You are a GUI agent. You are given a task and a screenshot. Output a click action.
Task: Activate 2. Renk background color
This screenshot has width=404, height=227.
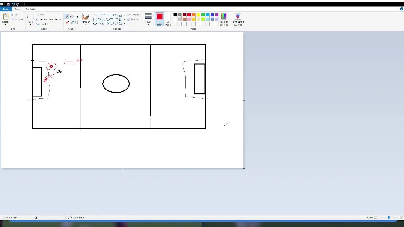168,20
